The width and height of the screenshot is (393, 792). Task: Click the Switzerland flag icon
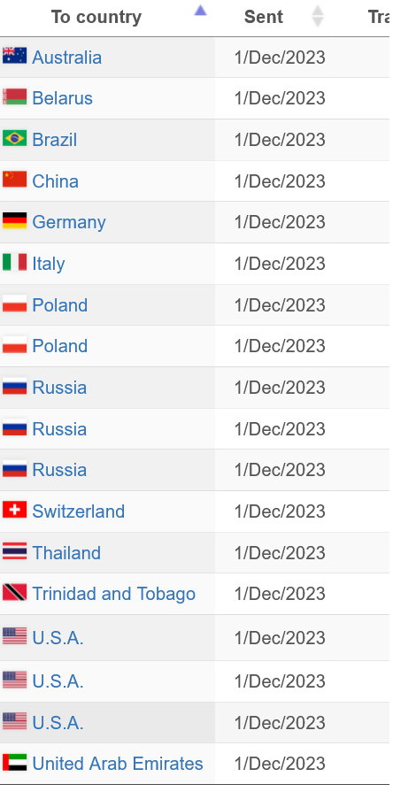point(15,510)
